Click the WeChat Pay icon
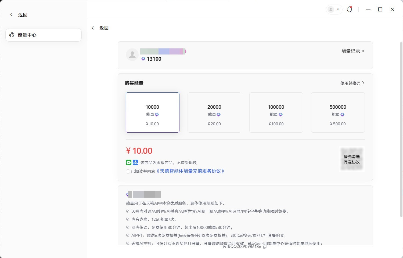The height and width of the screenshot is (258, 403). click(x=129, y=162)
